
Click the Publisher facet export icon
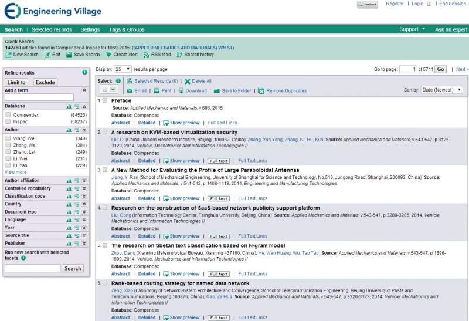(77, 244)
